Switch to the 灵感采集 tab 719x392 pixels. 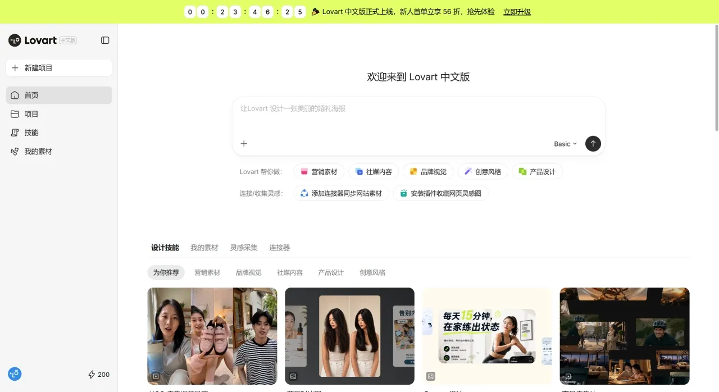(x=244, y=248)
